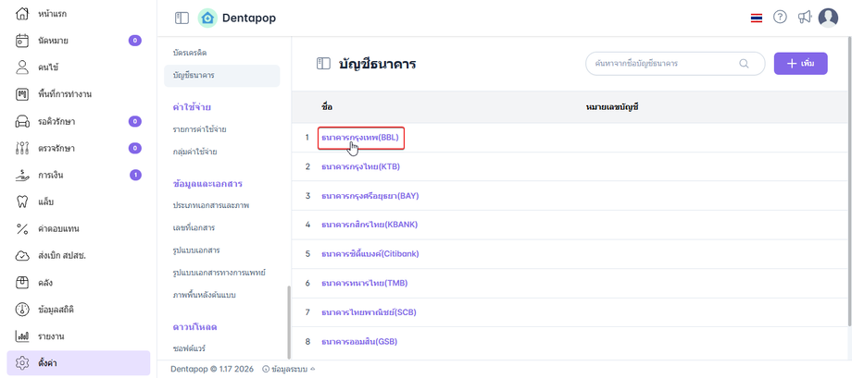This screenshot has width=852, height=378.
Task: Click the purple เพิ่ม add button
Action: (x=800, y=64)
